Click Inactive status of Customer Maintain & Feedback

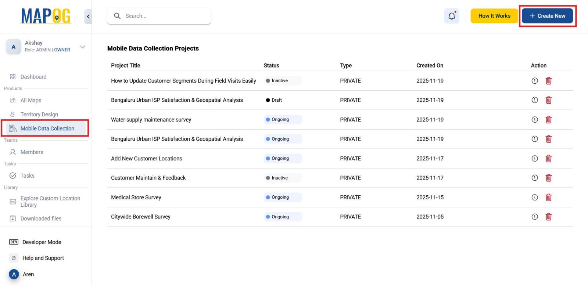[x=283, y=178]
